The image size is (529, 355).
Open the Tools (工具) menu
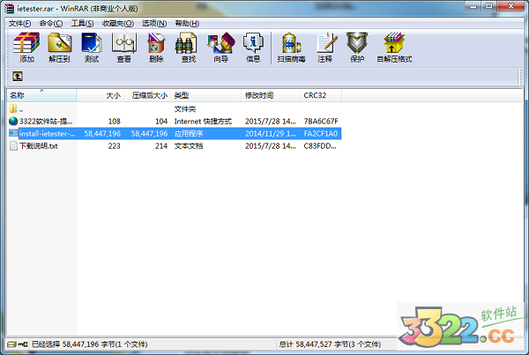pyautogui.click(x=82, y=23)
